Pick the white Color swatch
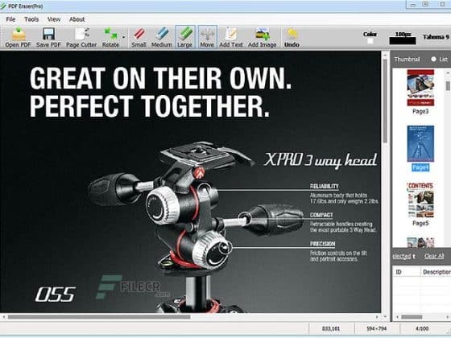The image size is (451, 338). pyautogui.click(x=370, y=41)
